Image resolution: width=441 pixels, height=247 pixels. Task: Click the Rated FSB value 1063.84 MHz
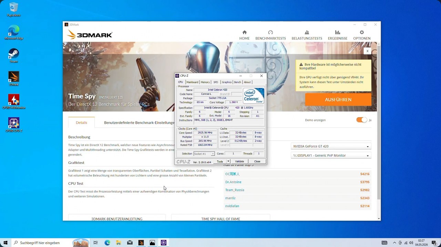[x=205, y=145]
